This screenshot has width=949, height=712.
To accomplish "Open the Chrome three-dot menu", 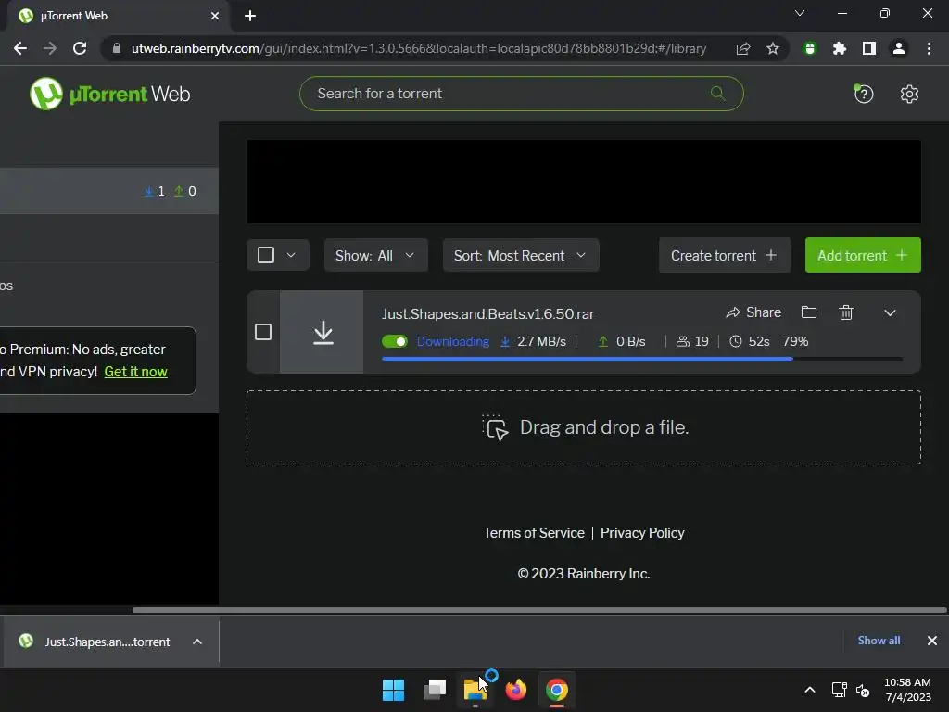I will [929, 48].
